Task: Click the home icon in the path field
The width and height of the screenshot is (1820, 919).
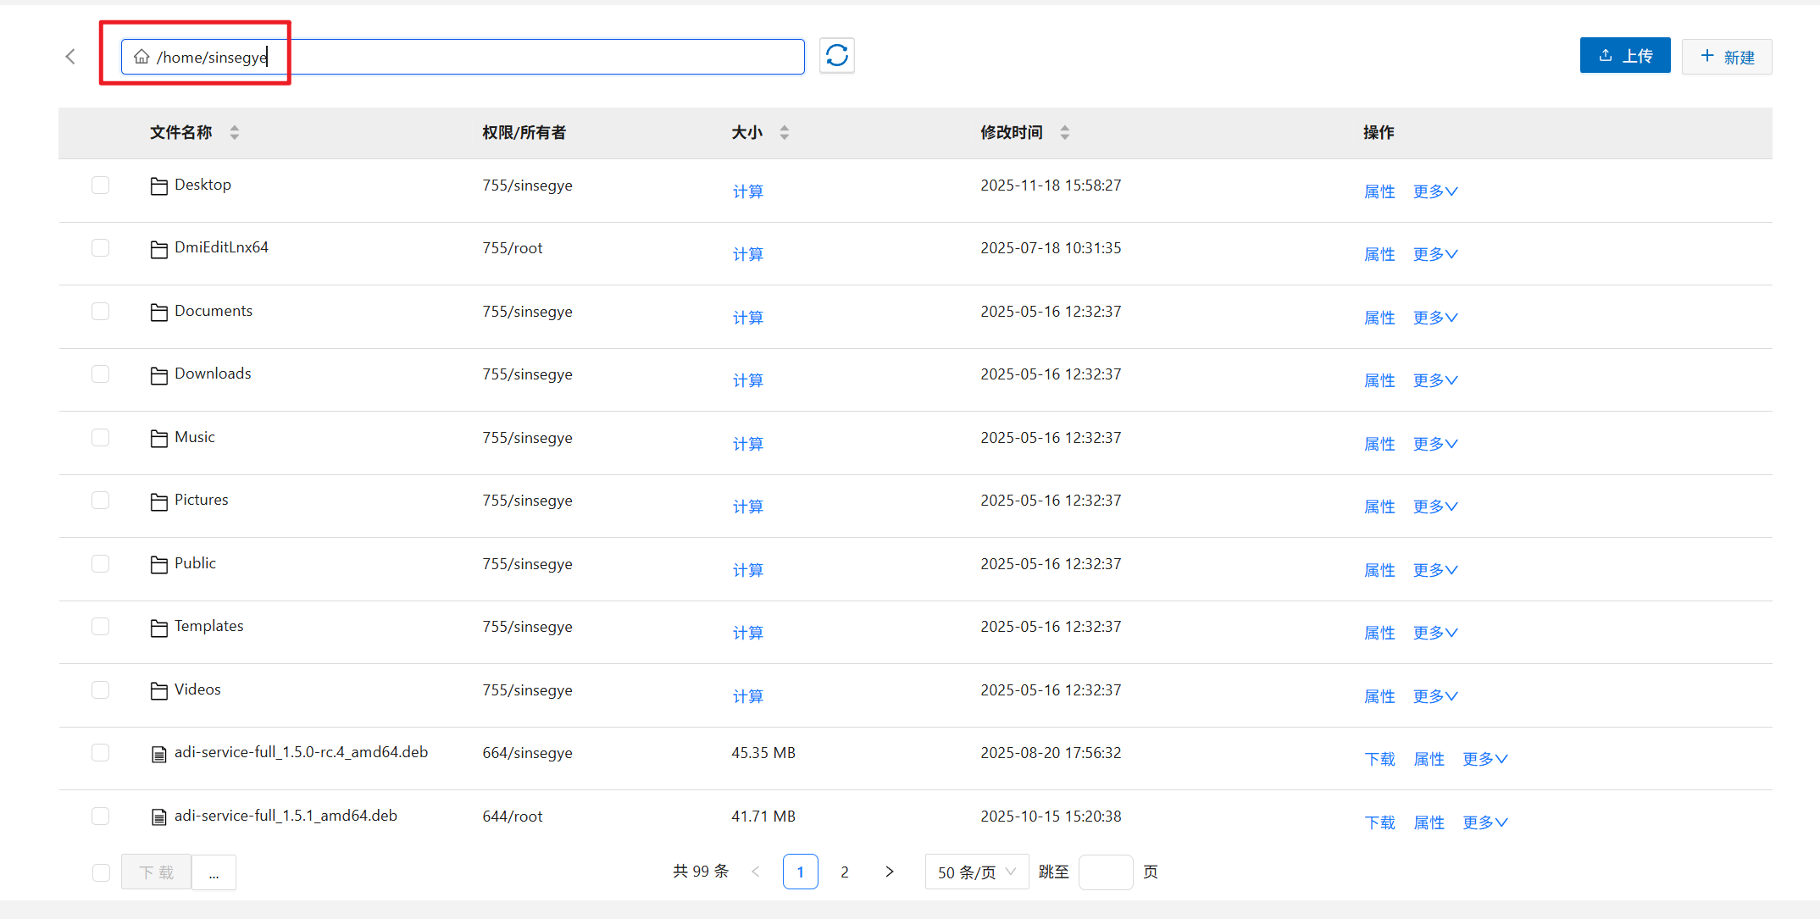Action: [x=141, y=57]
